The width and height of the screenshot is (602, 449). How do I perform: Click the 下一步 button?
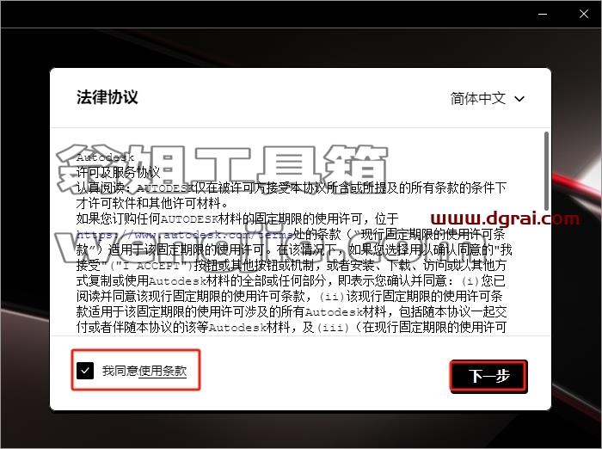pos(488,376)
